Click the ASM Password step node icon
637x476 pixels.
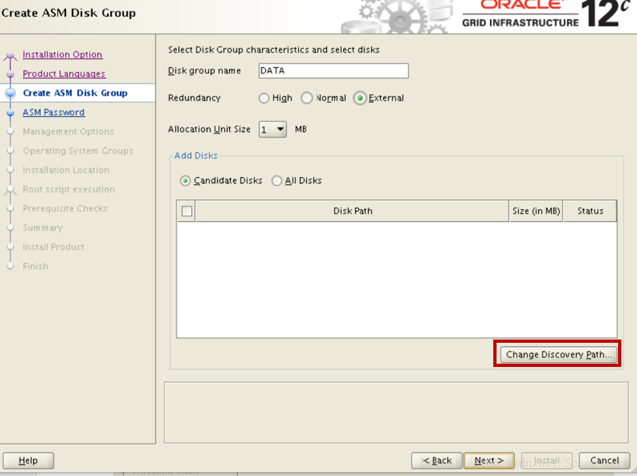pyautogui.click(x=10, y=113)
